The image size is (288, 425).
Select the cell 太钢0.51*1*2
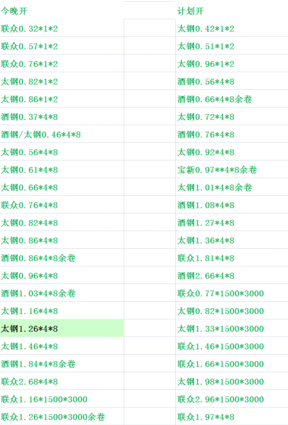[x=232, y=46]
